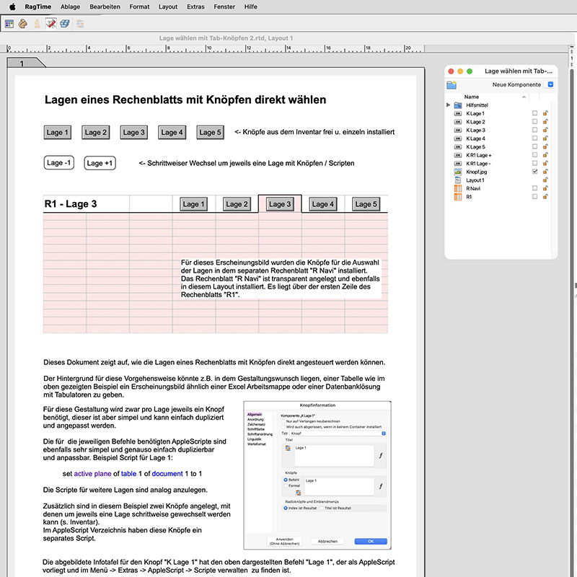Toggle sort order on Name column
Screen dimensions: 577x577
click(x=524, y=97)
